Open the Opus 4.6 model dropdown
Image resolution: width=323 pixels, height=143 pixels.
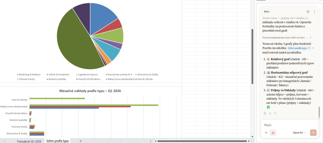pyautogui.click(x=299, y=133)
